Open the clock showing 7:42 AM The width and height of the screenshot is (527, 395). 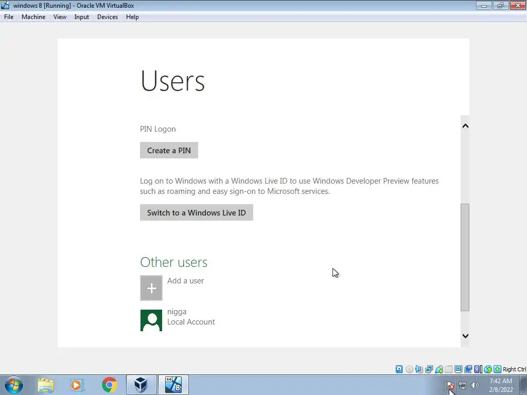click(501, 385)
